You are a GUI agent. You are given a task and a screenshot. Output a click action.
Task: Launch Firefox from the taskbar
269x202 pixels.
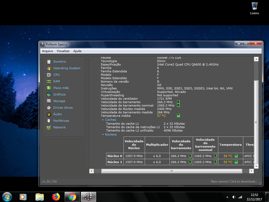[x=56, y=197]
